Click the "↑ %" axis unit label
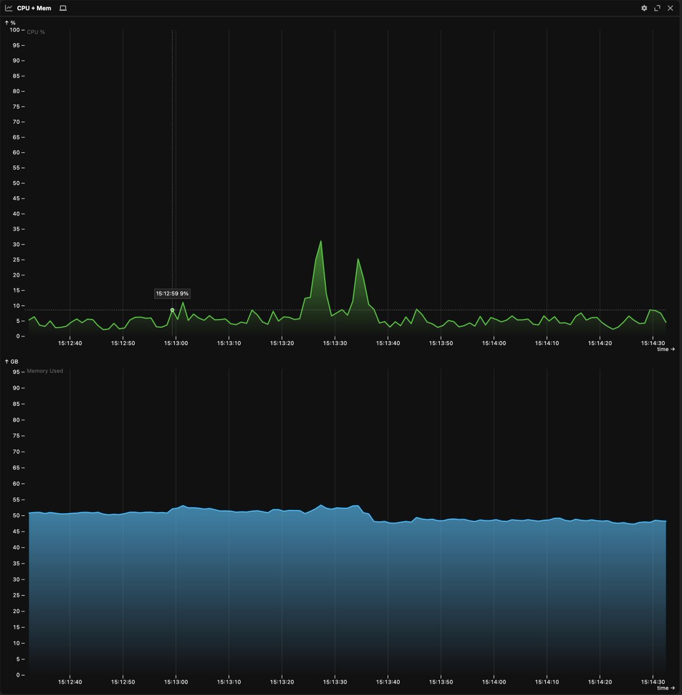The width and height of the screenshot is (682, 695). [x=10, y=23]
